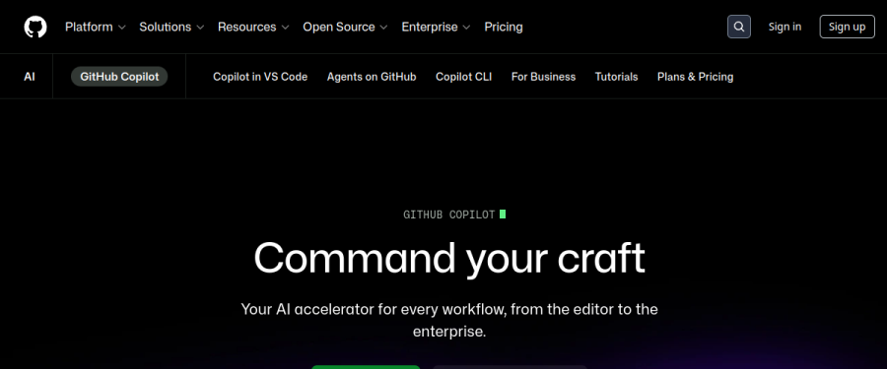Viewport: 887px width, 369px height.
Task: Click the Sign up button
Action: coord(847,27)
